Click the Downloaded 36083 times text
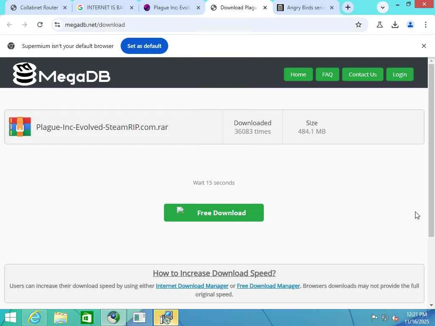This screenshot has width=435, height=326. [252, 127]
